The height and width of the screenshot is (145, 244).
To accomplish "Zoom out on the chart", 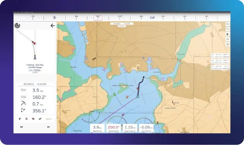I will pyautogui.click(x=228, y=29).
